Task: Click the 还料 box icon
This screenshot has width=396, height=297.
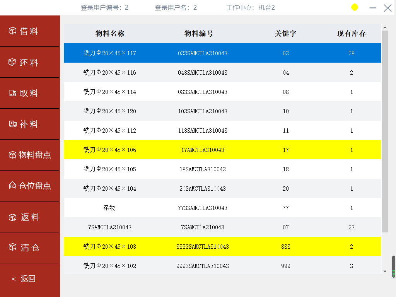Action: point(12,62)
